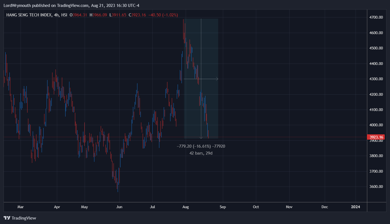This screenshot has height=224, width=390.
Task: Click the close value C3923.16
Action: tap(137, 15)
